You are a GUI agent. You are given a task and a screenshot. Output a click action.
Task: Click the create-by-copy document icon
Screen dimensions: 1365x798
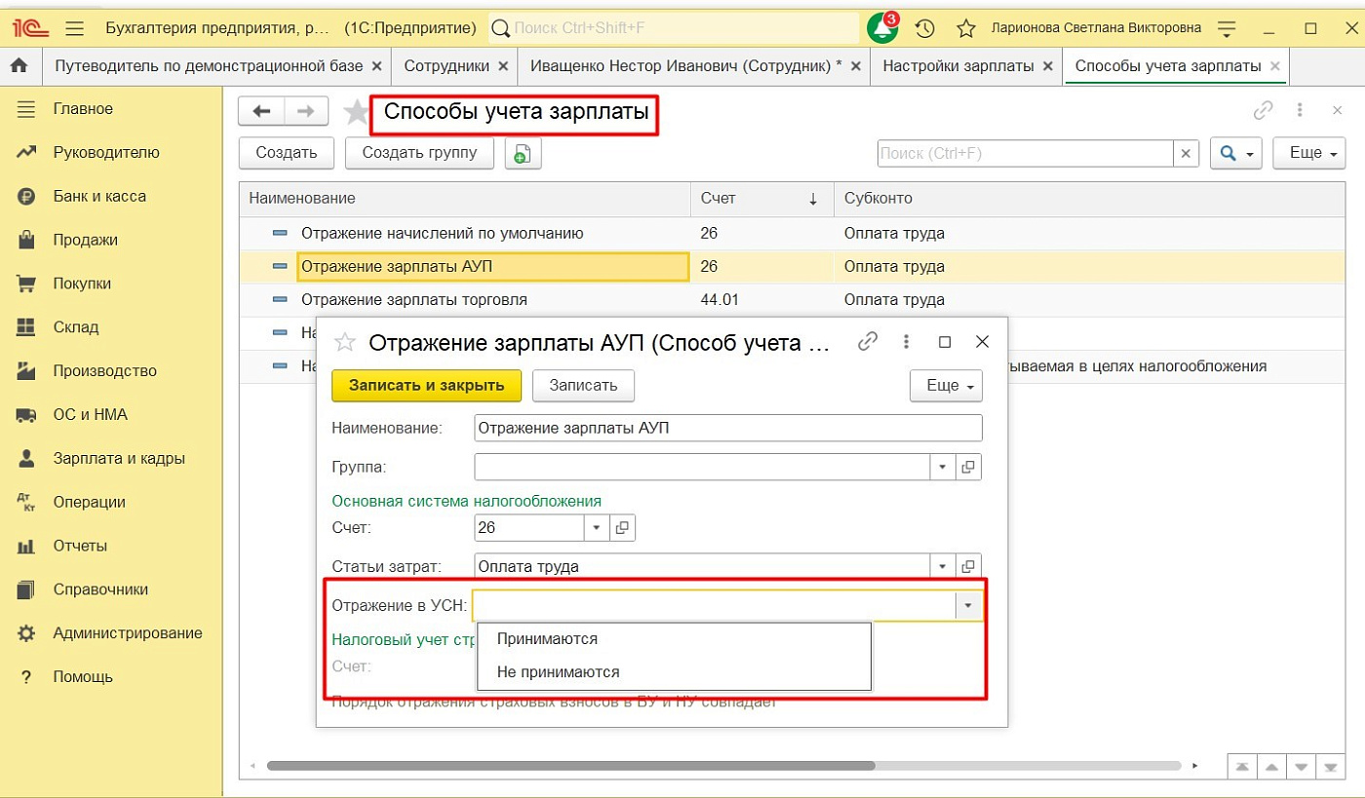523,153
